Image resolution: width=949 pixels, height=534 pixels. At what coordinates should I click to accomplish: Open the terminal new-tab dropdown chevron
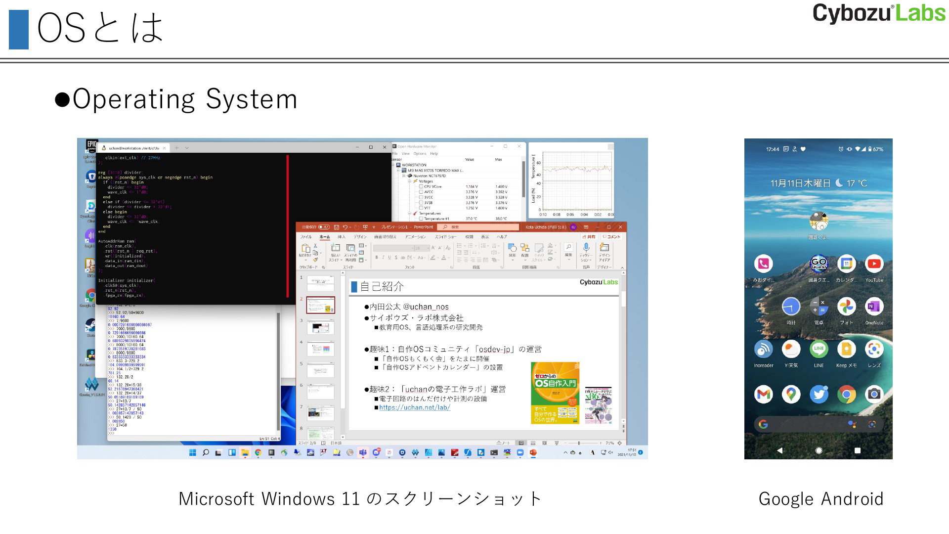187,148
